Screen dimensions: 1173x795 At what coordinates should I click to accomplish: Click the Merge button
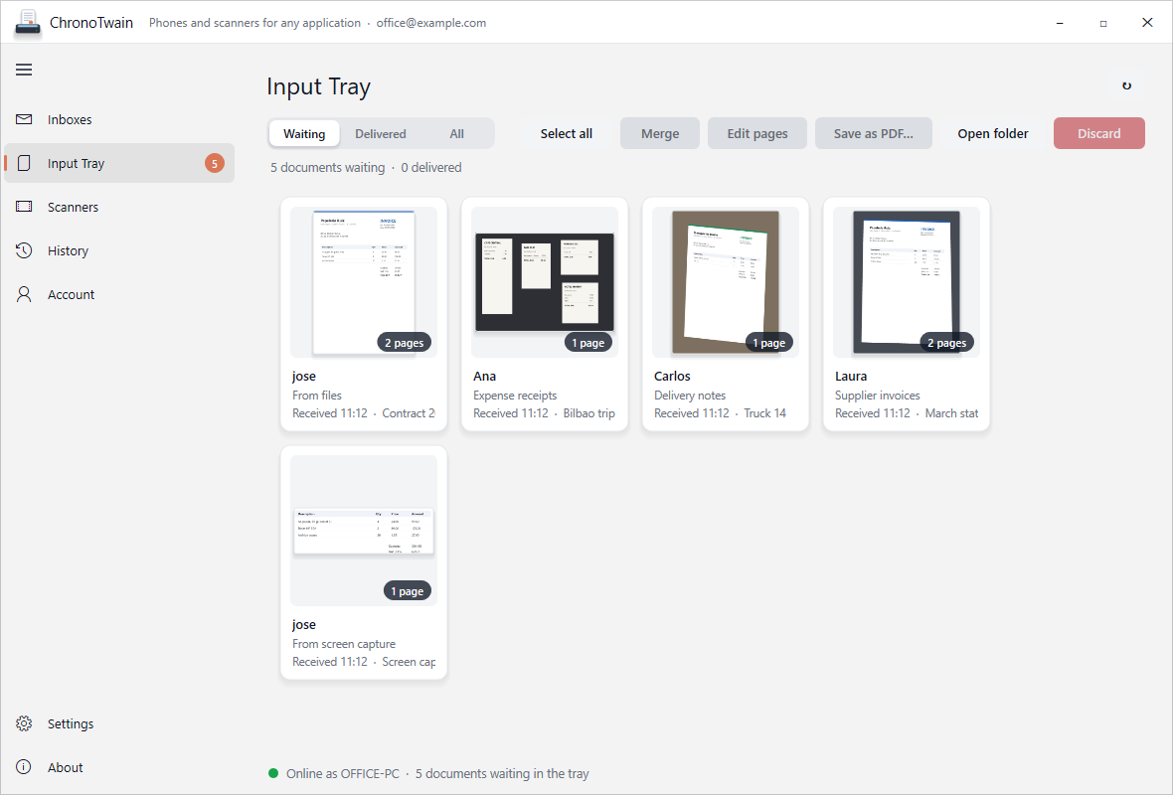click(x=660, y=134)
